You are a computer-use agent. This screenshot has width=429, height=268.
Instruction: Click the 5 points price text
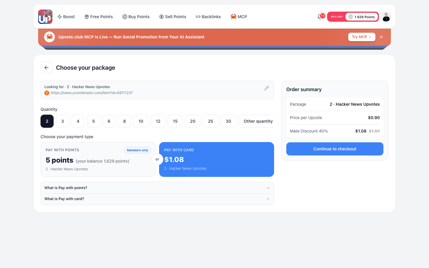coord(59,160)
